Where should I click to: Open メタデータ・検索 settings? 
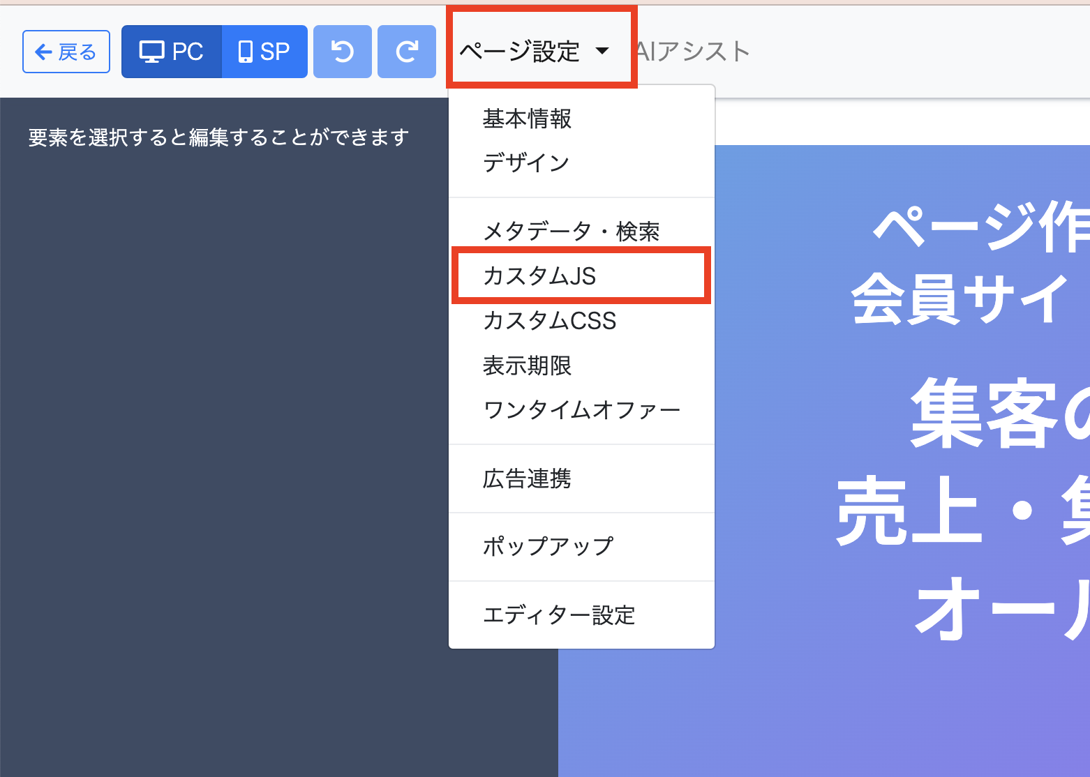click(x=571, y=231)
